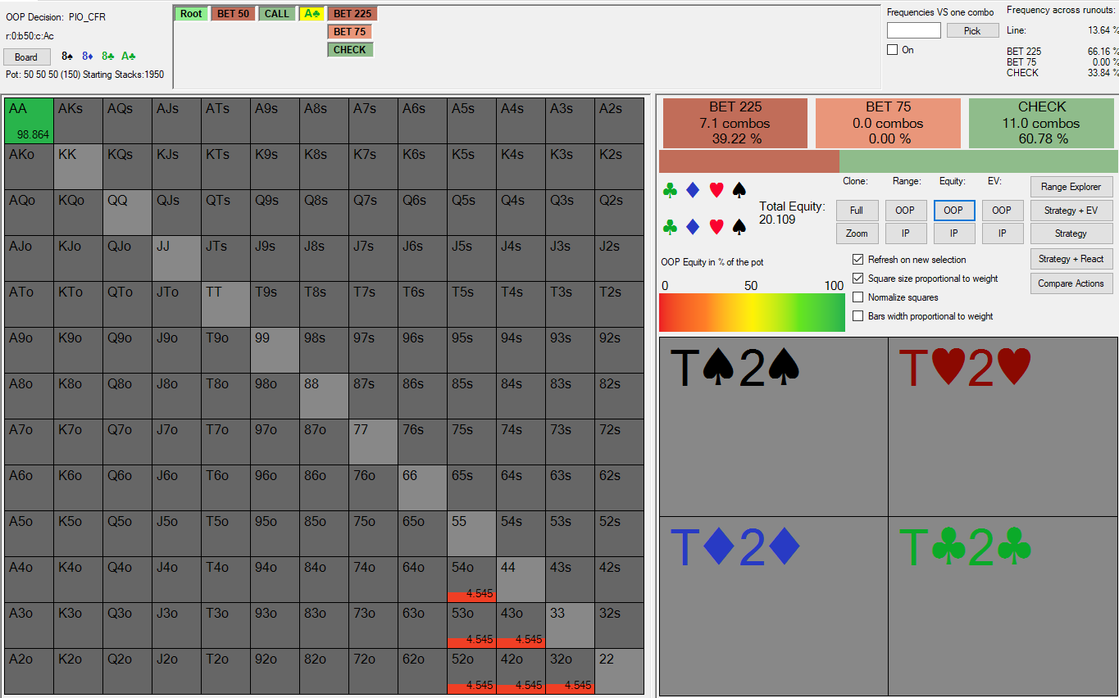Select the 43o hand cell
The height and width of the screenshot is (698, 1119).
click(521, 625)
